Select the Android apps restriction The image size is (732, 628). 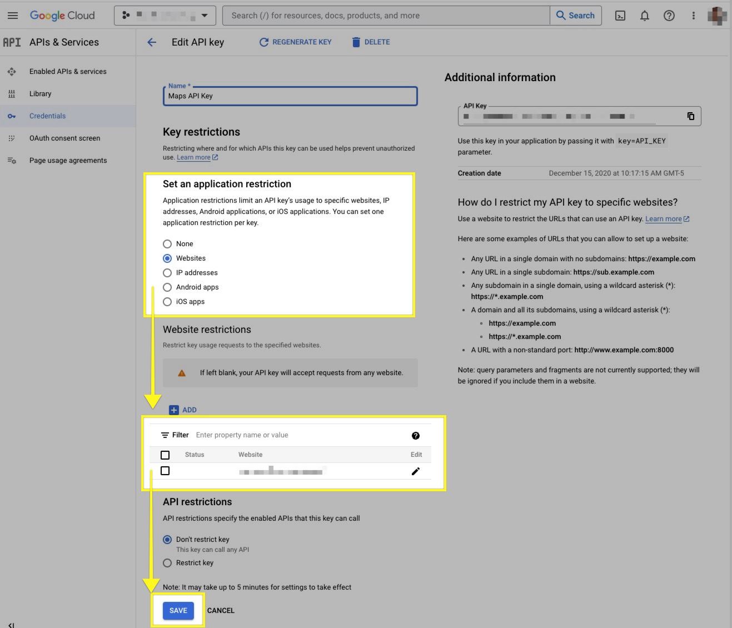167,287
